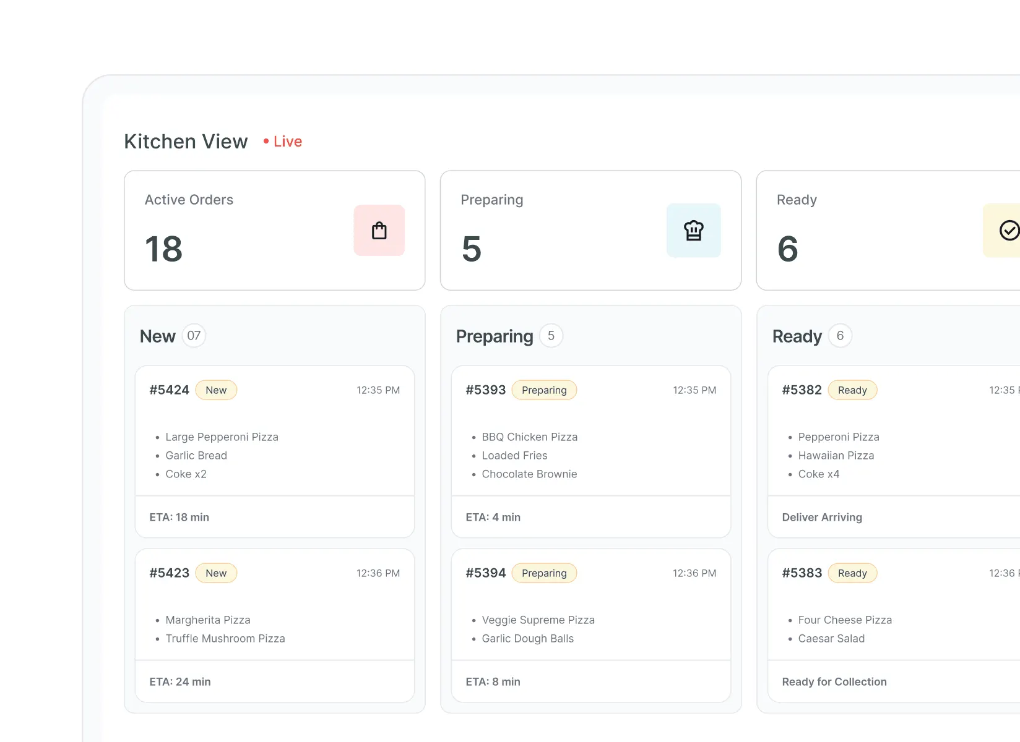Click Garlic Bread item in order #5424
This screenshot has height=742, width=1020.
tap(196, 456)
